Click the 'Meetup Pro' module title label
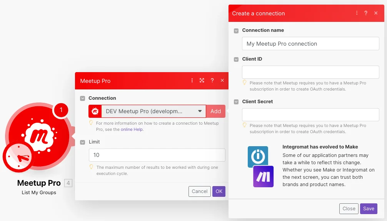 click(39, 183)
